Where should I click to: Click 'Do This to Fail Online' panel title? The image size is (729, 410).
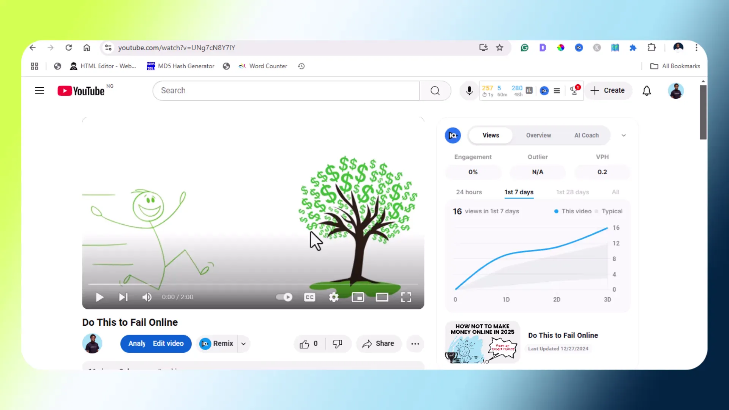pos(563,336)
